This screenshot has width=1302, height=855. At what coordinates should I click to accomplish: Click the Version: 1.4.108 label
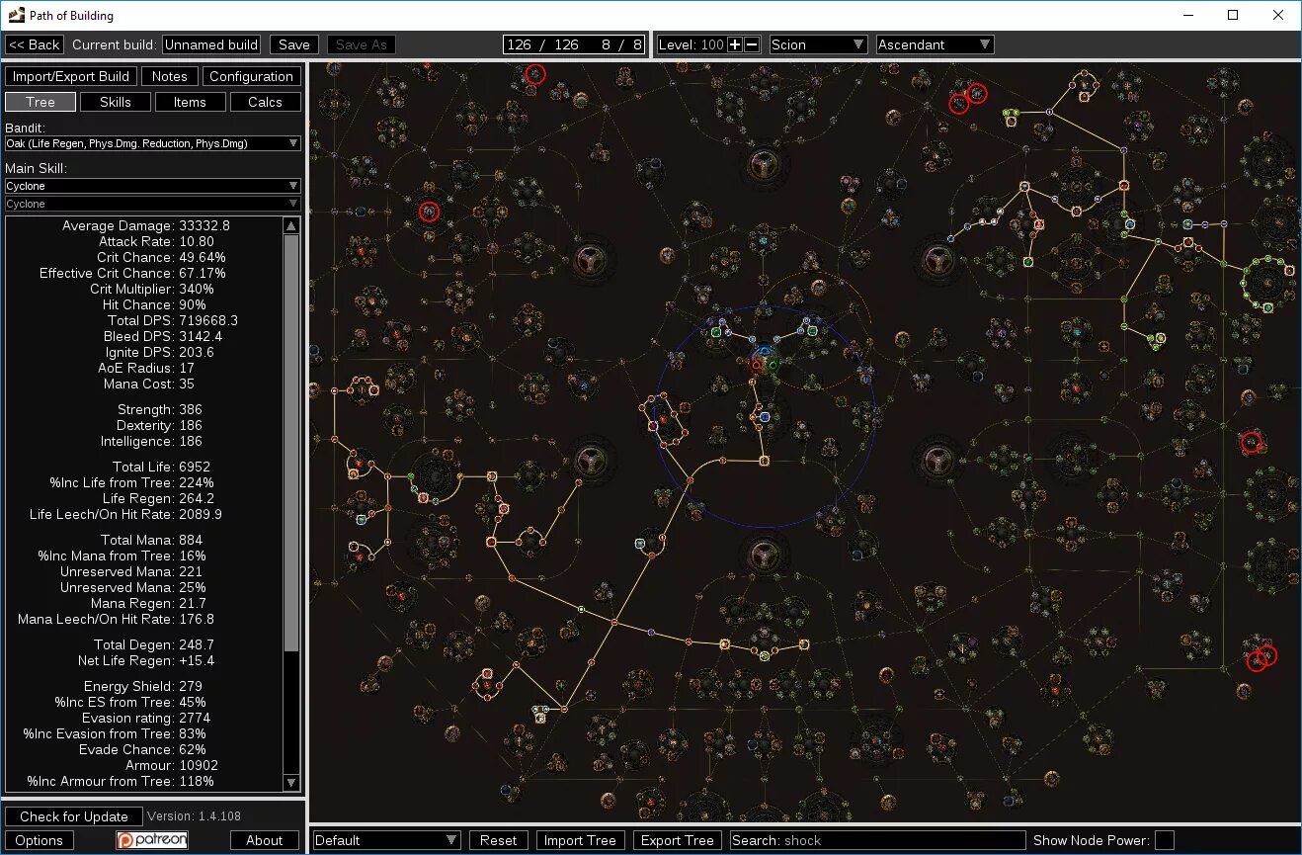[x=194, y=816]
